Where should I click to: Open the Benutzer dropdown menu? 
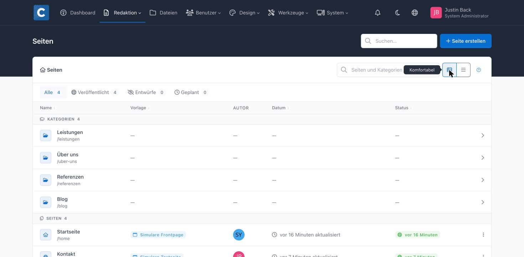(204, 12)
